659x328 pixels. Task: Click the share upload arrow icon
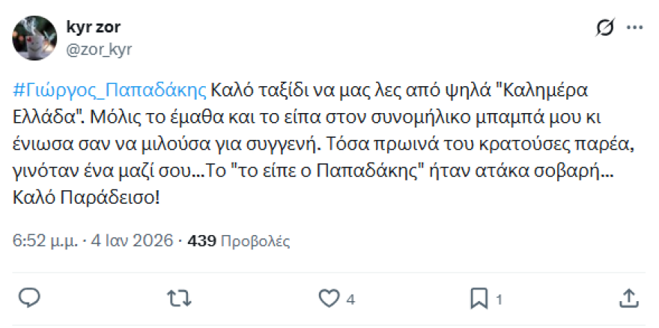coord(630,298)
